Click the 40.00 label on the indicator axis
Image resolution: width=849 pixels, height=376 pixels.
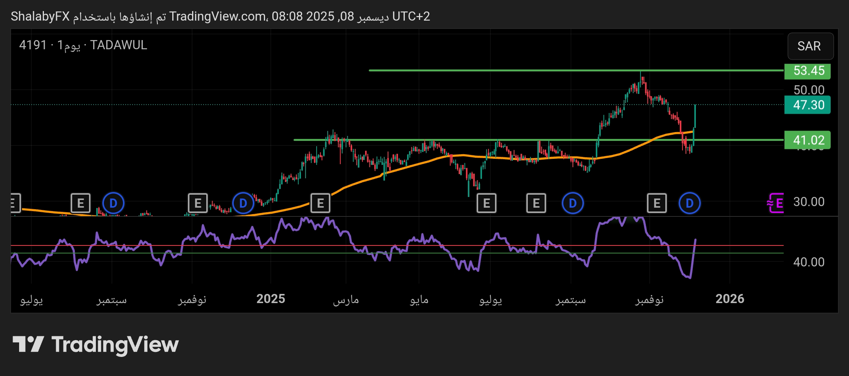(809, 262)
